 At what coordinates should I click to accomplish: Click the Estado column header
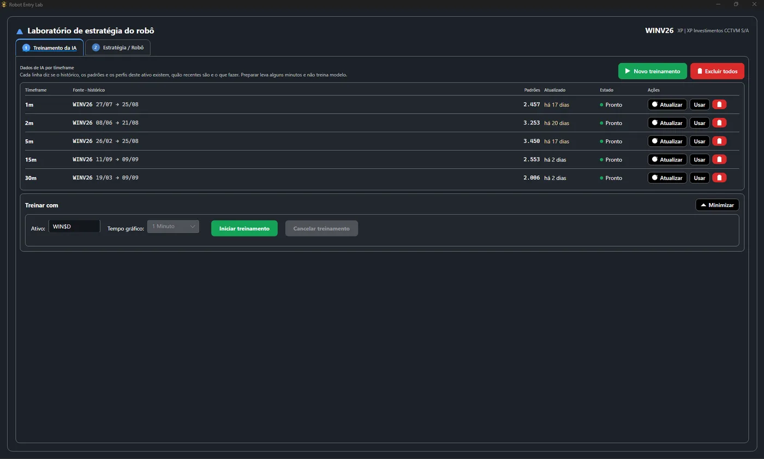click(606, 90)
